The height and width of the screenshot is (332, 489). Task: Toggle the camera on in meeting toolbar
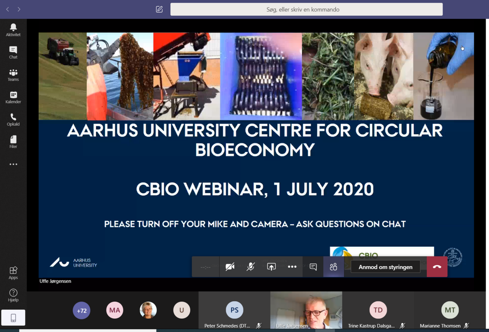pyautogui.click(x=230, y=267)
